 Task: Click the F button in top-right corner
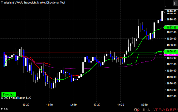click(x=175, y=3)
